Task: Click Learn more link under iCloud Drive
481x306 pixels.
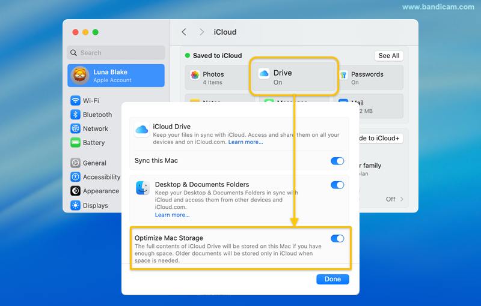Action: 245,142
